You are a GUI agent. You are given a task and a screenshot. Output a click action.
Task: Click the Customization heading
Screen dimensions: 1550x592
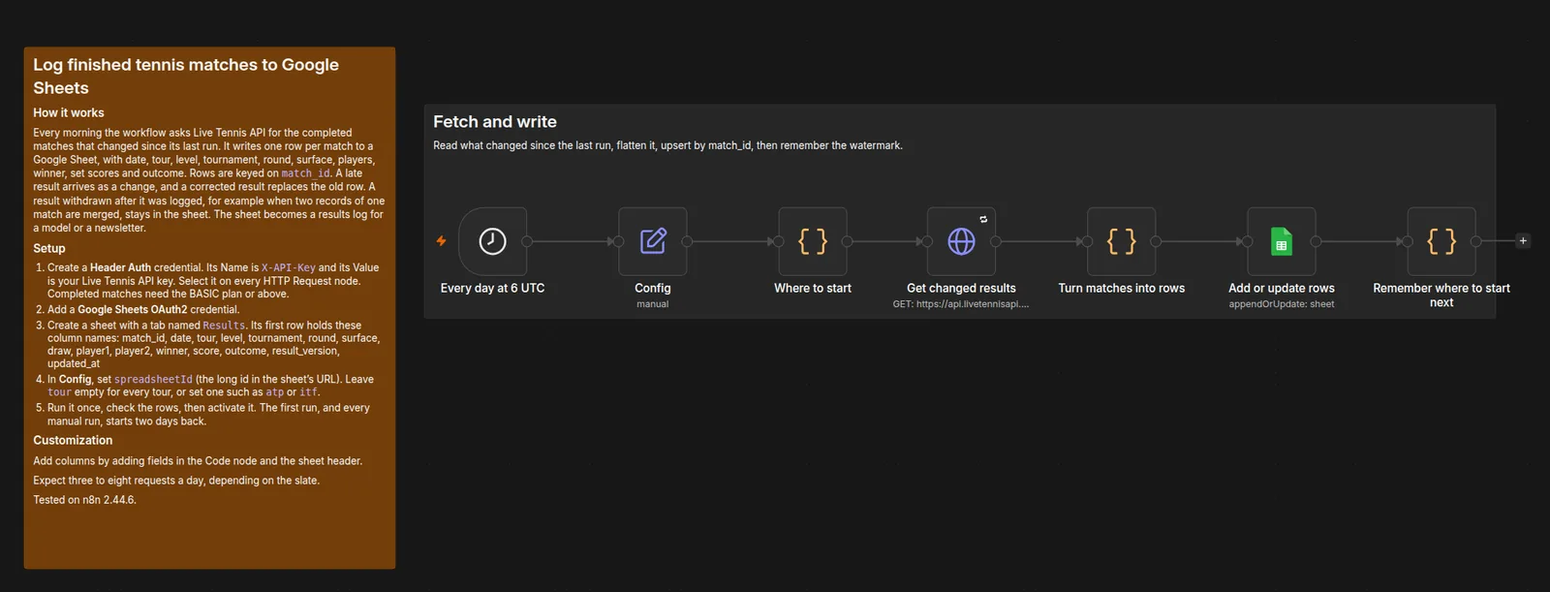[x=73, y=440]
